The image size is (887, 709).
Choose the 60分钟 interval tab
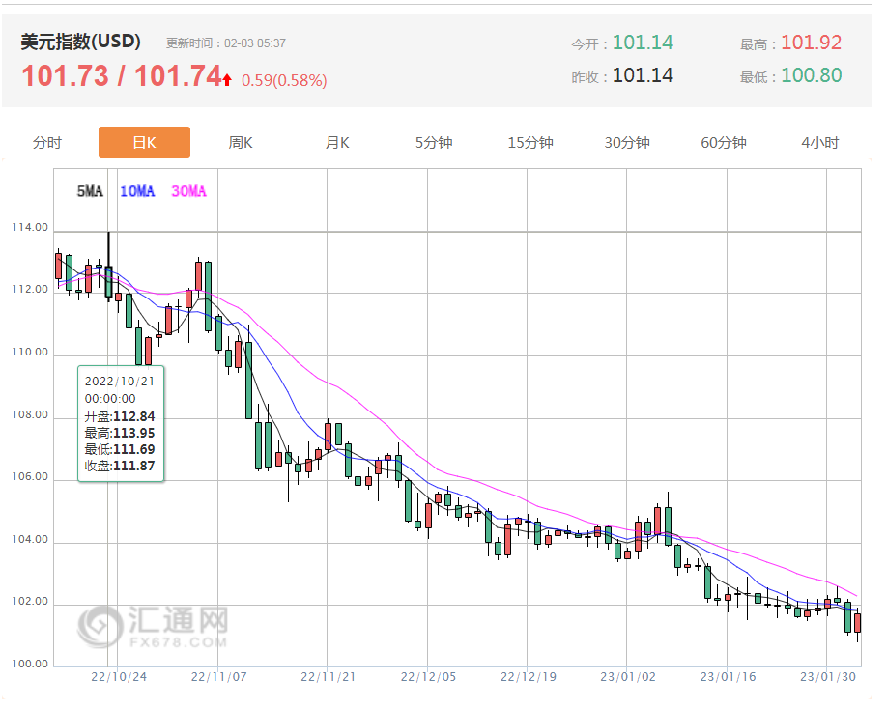(x=724, y=143)
